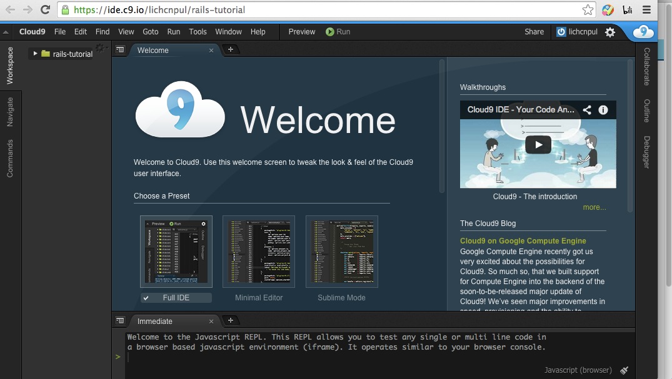Open Cloud9 on Google Compute Engine post
Viewport: 672px width, 379px height.
point(523,240)
